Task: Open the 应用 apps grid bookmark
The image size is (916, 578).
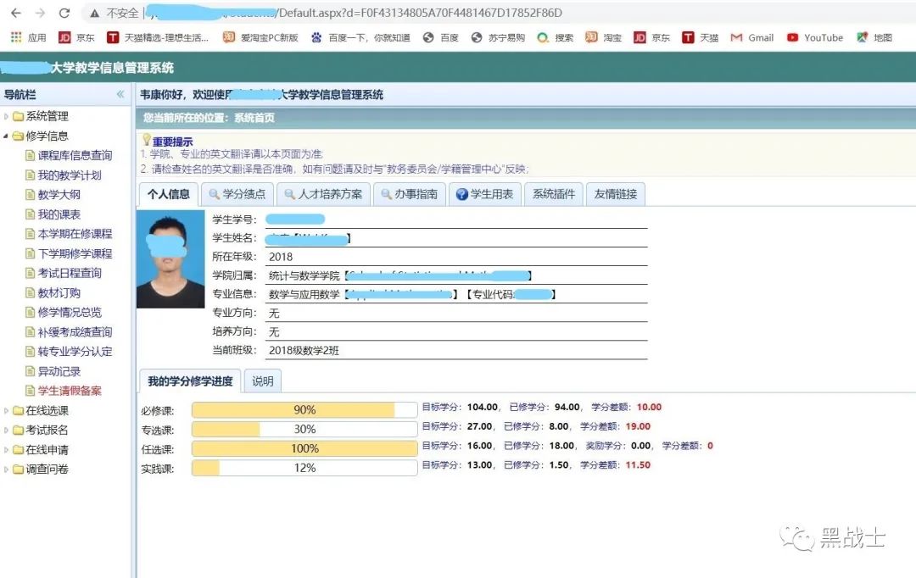Action: coord(28,37)
